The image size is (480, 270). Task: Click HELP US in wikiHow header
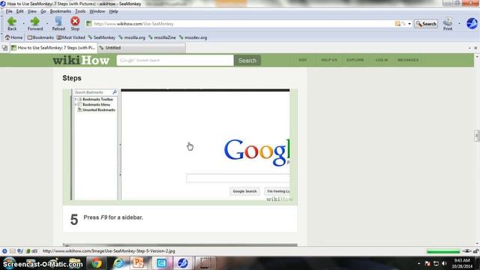[328, 60]
